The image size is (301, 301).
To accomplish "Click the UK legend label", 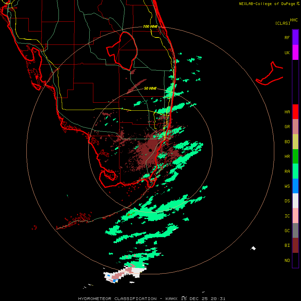I will (x=287, y=53).
